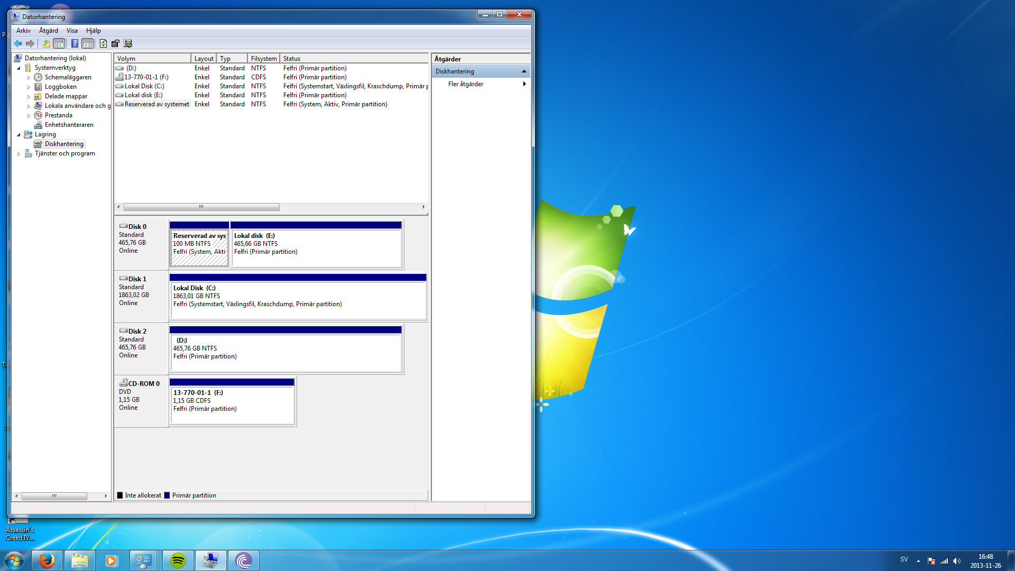The height and width of the screenshot is (571, 1015).
Task: Expand Lokala användare och grupper node
Action: 29,106
